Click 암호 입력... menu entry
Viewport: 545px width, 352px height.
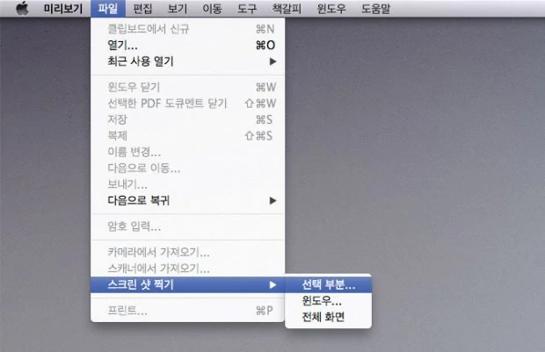(x=188, y=226)
